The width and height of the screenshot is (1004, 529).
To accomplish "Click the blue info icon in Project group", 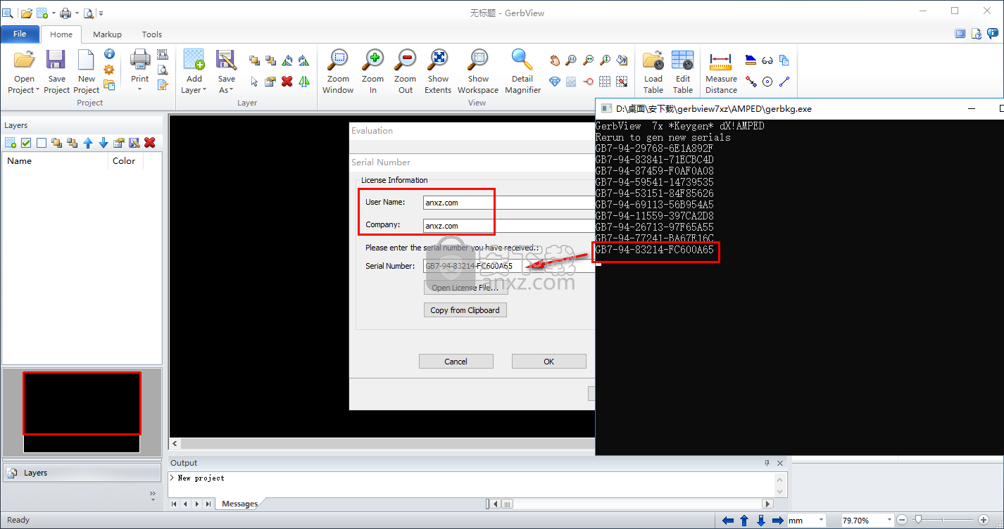I will (x=109, y=53).
